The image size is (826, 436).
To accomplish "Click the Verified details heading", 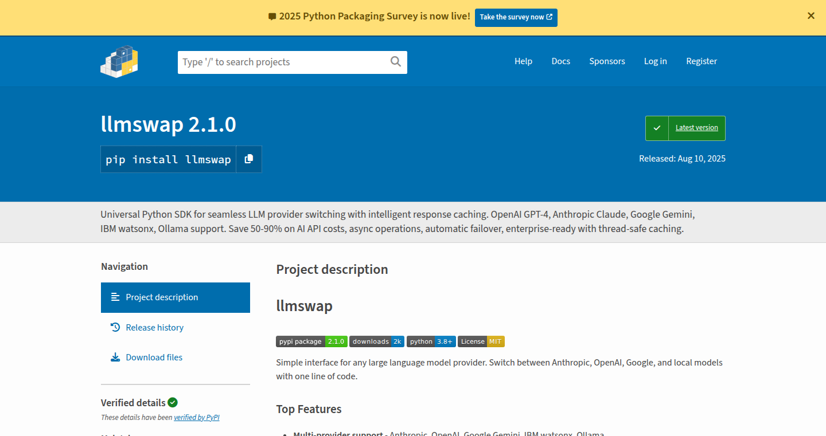I will 133,403.
